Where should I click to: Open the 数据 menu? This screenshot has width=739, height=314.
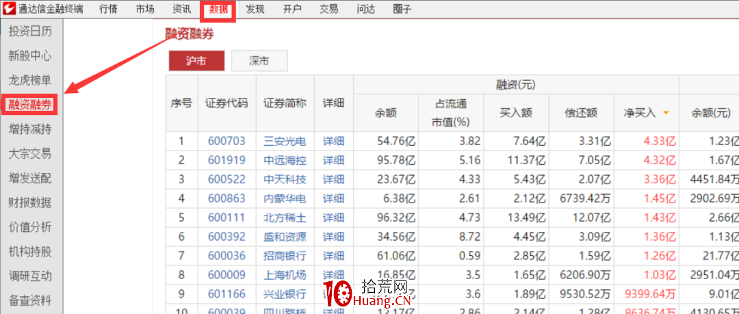(x=218, y=9)
